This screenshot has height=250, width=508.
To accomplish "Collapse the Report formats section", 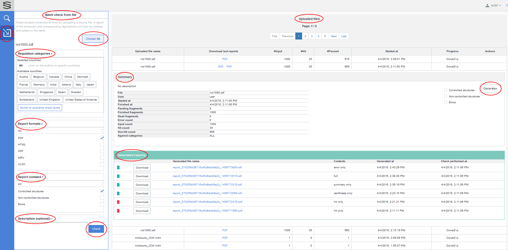I will pyautogui.click(x=30, y=124).
